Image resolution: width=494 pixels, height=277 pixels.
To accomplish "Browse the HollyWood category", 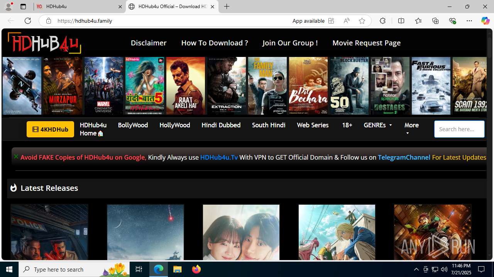I will pyautogui.click(x=174, y=125).
